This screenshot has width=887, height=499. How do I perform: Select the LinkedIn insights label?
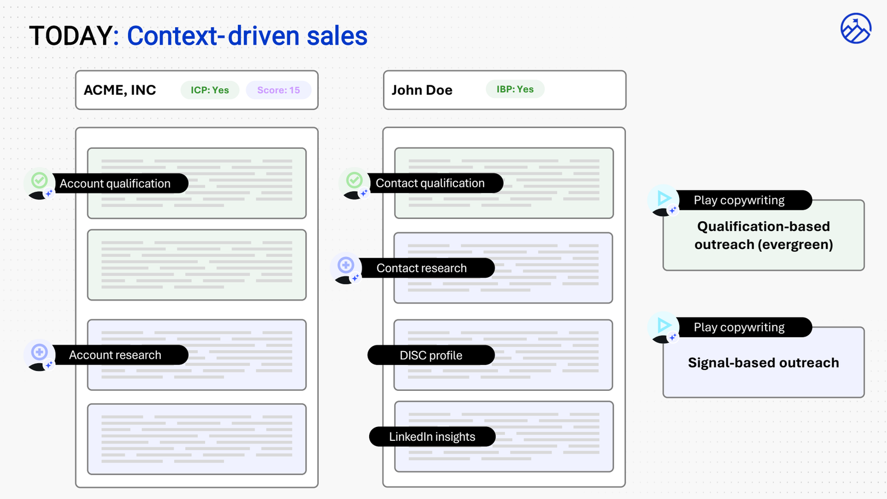pos(432,437)
